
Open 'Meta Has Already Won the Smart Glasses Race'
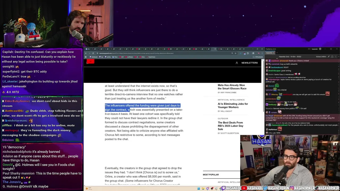pyautogui.click(x=232, y=87)
